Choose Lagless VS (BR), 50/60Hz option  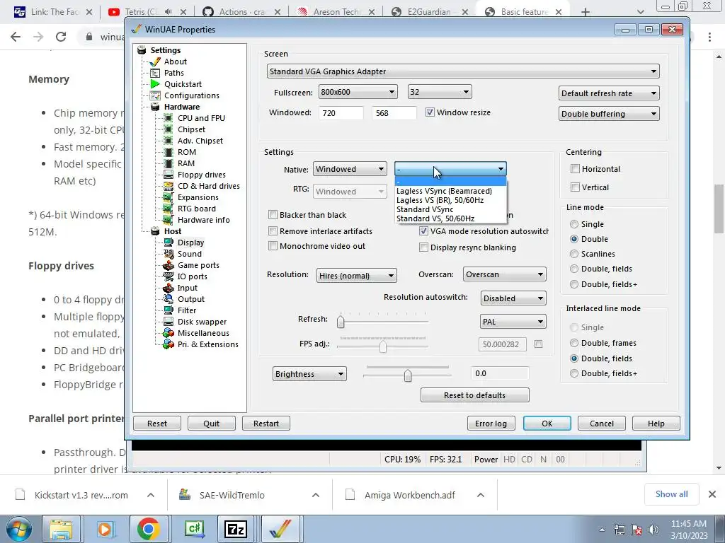point(450,200)
